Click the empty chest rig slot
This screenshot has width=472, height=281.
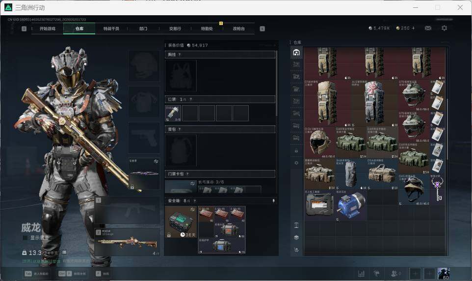pyautogui.click(x=181, y=75)
